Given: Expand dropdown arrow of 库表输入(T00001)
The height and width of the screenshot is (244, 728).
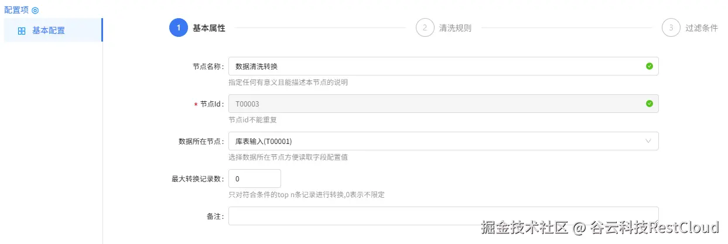Looking at the screenshot, I should [x=648, y=141].
